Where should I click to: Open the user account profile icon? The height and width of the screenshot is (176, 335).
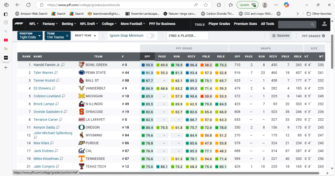[x=324, y=24]
